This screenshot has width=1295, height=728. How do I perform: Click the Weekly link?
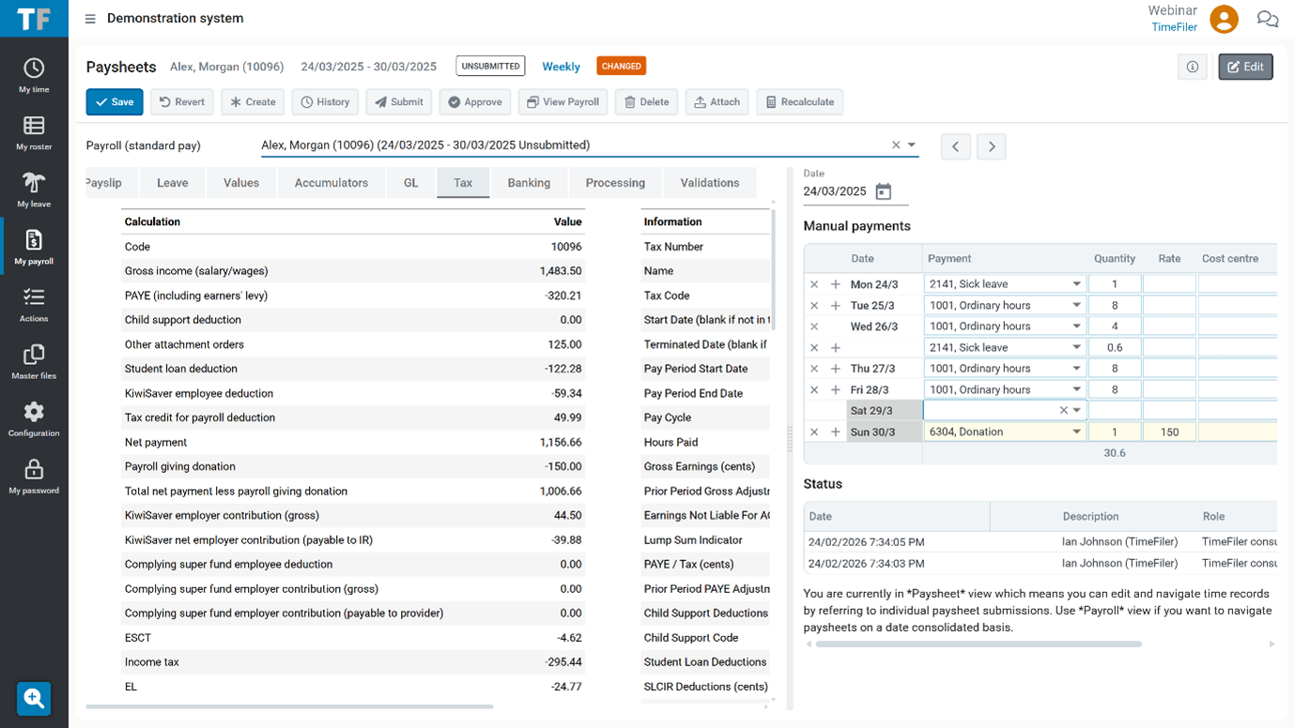[561, 67]
